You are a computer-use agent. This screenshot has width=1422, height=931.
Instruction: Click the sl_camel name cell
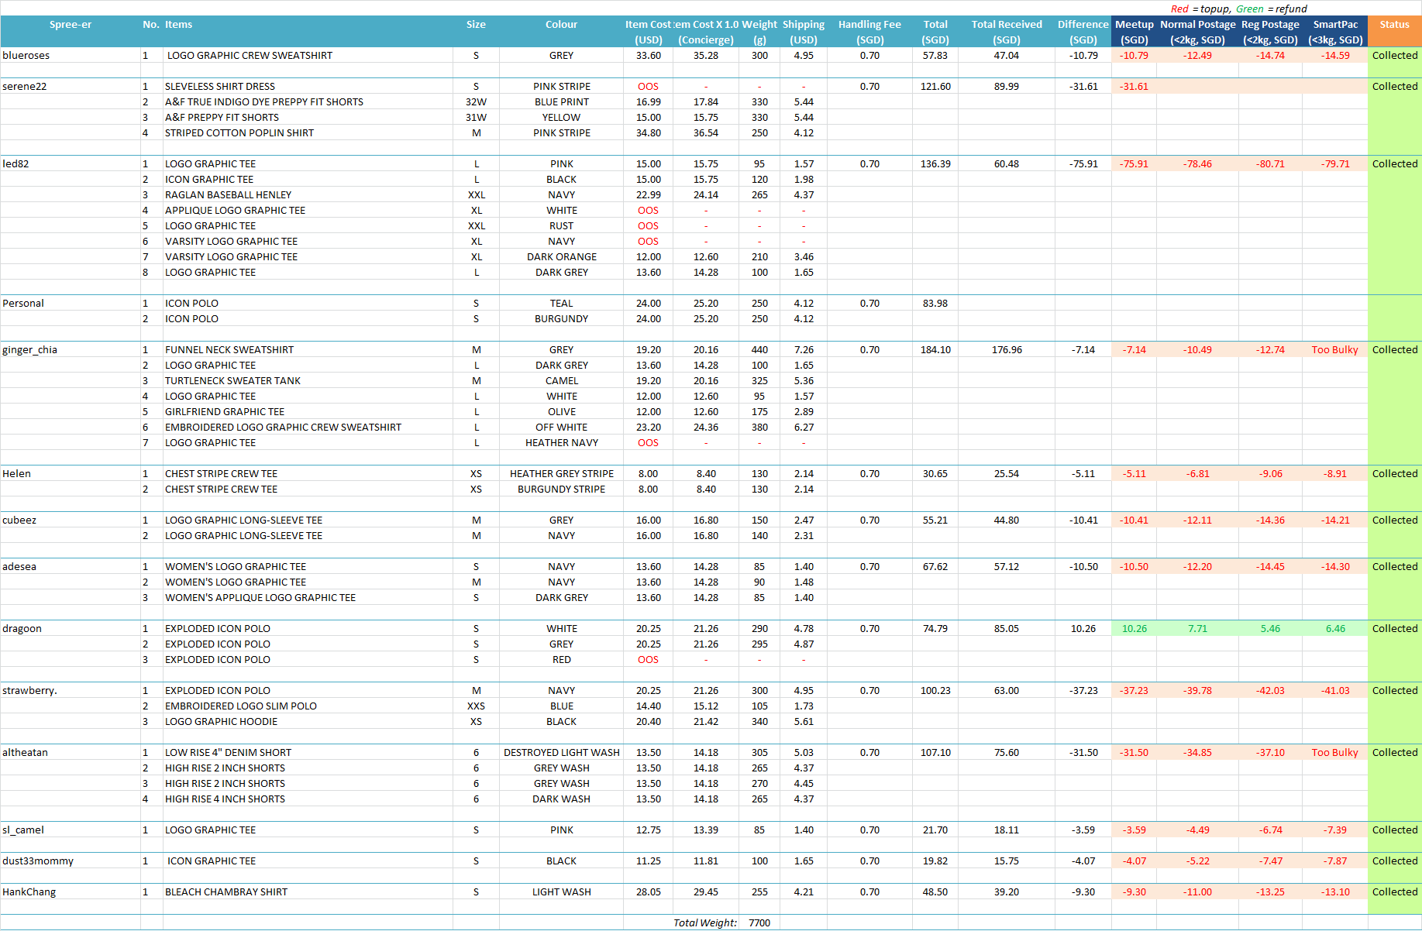click(70, 830)
